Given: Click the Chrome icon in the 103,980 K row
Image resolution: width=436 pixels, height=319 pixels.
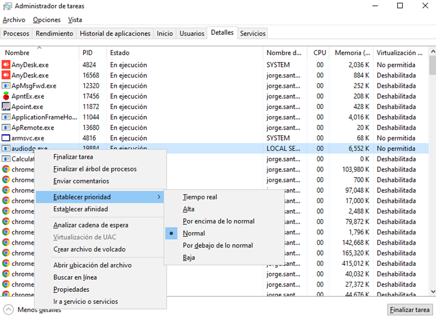Looking at the screenshot, I should [x=6, y=170].
